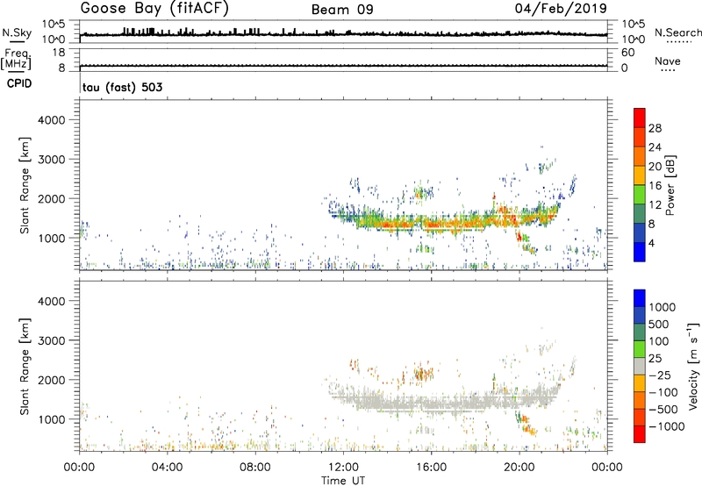Click the '4000' tick of the power panel
Image resolution: width=702 pixels, height=486 pixels.
pyautogui.click(x=51, y=120)
